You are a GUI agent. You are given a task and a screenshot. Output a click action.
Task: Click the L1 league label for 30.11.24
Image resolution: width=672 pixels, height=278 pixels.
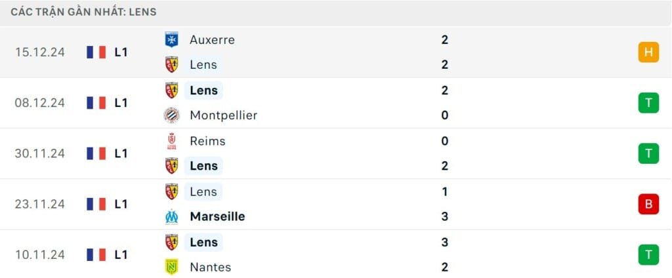121,153
